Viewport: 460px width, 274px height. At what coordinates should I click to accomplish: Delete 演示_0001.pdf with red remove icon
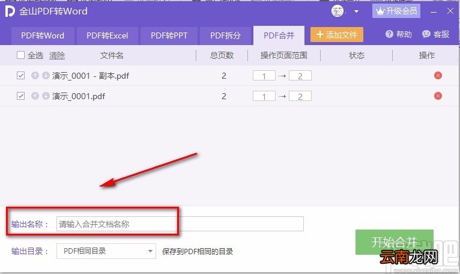pos(438,96)
